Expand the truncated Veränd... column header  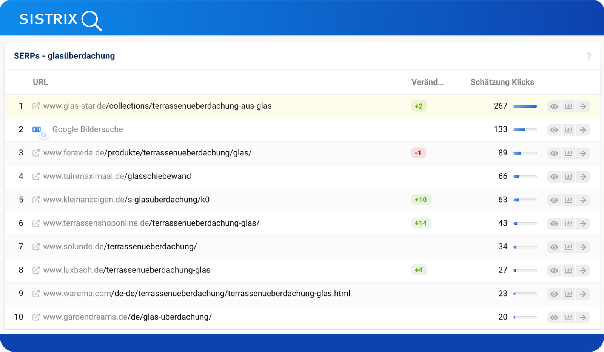coord(427,82)
